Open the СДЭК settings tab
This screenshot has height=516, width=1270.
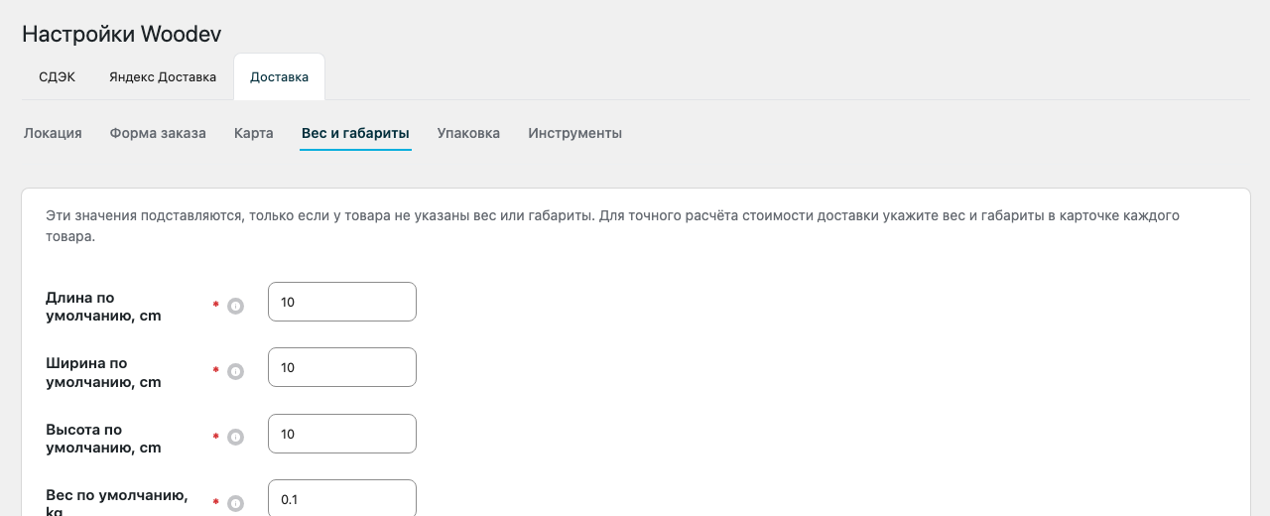tap(57, 76)
